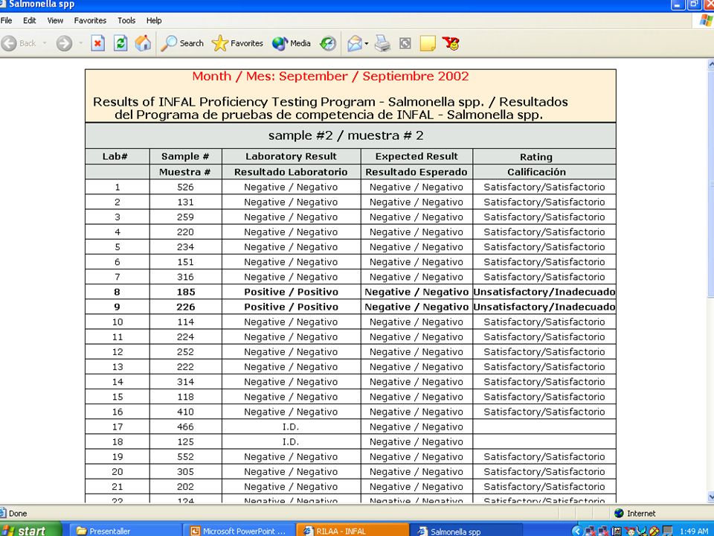
Task: Open the Favorites menu in the menu bar
Action: 90,21
